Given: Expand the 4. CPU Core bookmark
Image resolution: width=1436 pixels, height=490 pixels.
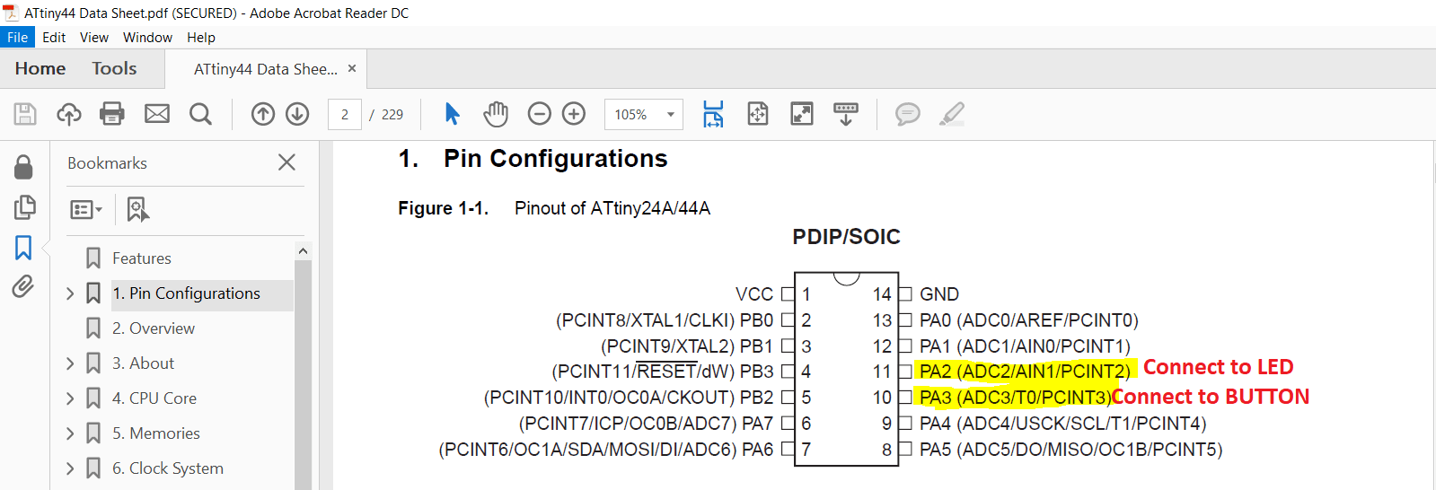Looking at the screenshot, I should click(x=70, y=398).
